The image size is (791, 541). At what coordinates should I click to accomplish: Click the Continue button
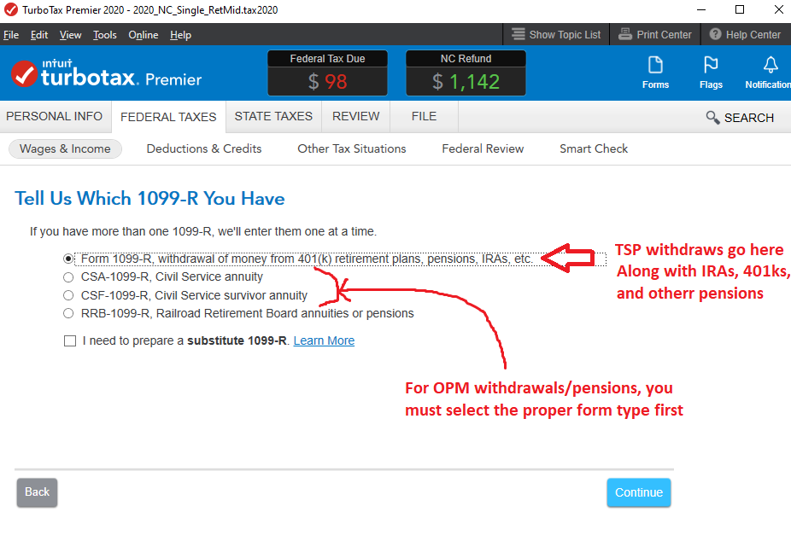pos(639,492)
